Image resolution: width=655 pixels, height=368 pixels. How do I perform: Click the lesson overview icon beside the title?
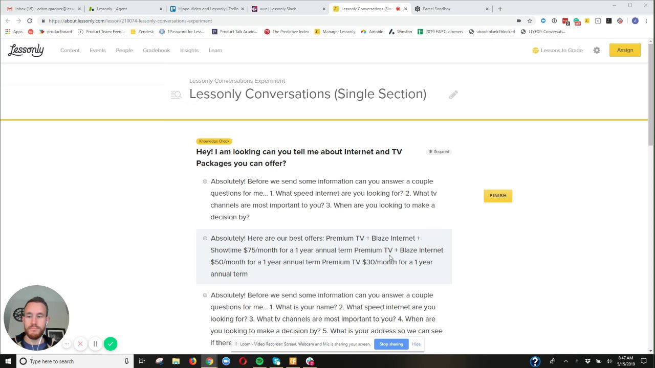point(176,95)
